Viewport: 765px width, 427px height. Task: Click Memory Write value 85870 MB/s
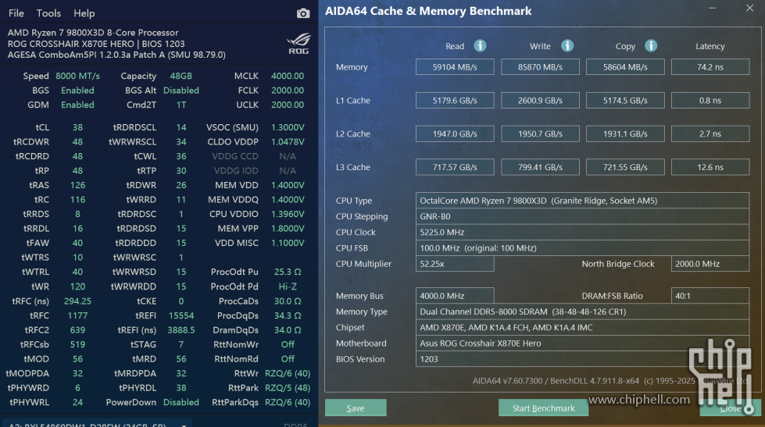click(x=540, y=67)
